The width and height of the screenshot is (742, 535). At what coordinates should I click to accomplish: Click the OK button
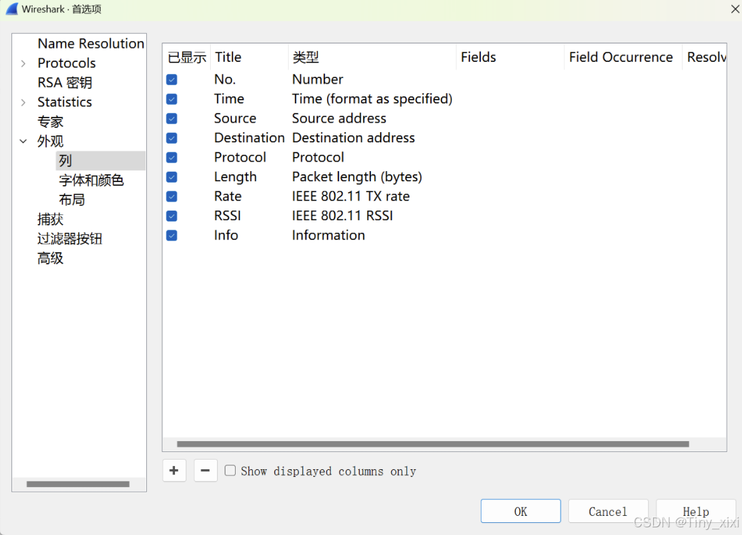(520, 511)
